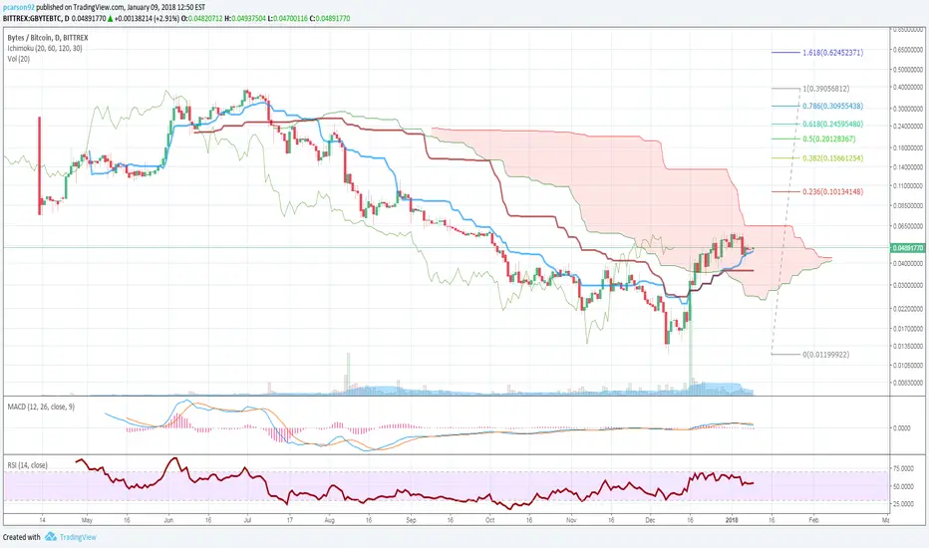Viewport: 929px width, 548px height.
Task: Select the RSI (14, close) label
Action: pos(27,465)
